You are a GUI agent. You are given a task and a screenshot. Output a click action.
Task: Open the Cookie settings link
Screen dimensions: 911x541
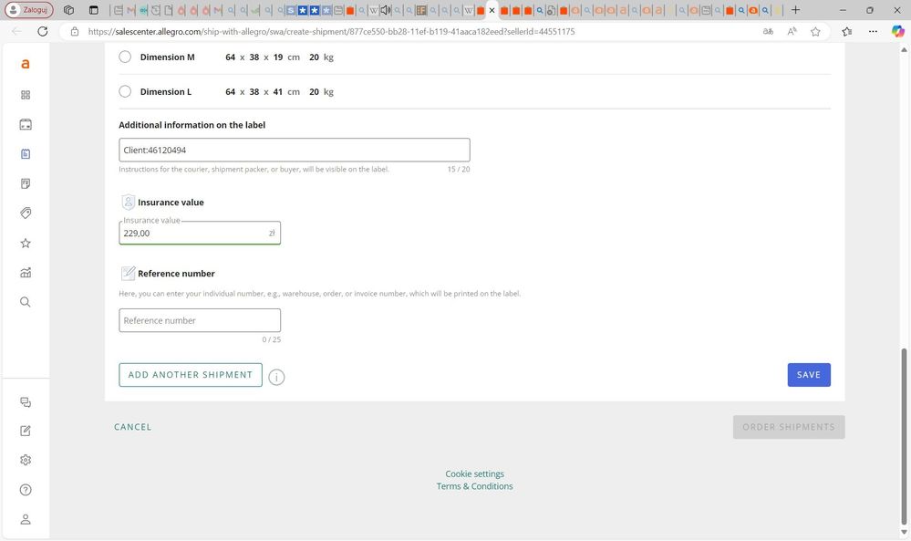click(x=474, y=474)
